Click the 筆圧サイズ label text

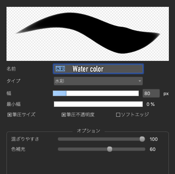(x=24, y=115)
